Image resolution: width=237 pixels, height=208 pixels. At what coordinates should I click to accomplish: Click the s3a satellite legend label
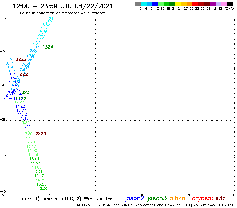[x=221, y=198]
